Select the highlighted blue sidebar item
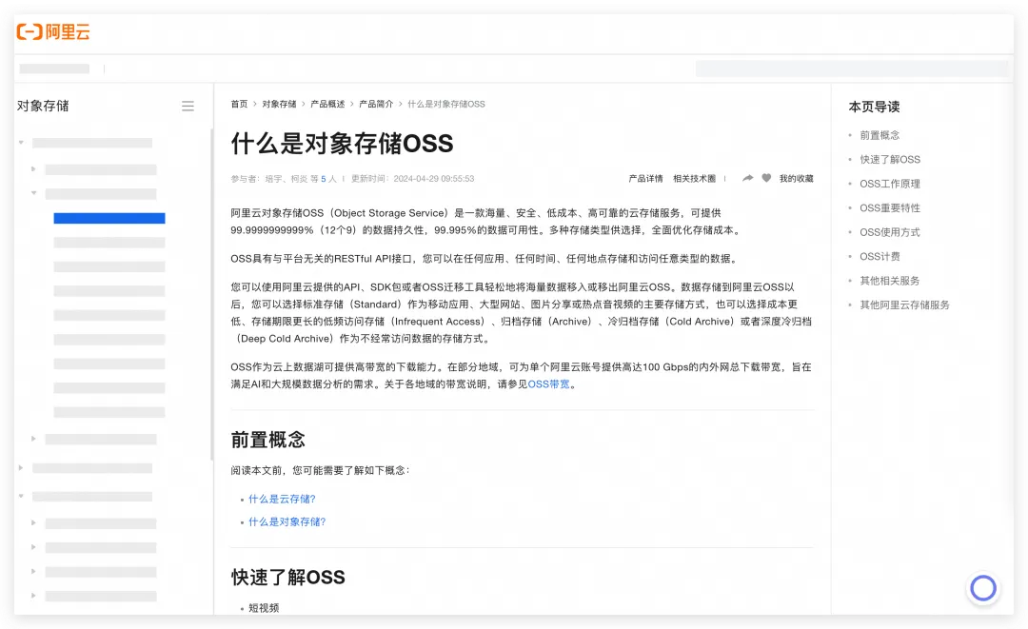Image resolution: width=1028 pixels, height=629 pixels. (109, 218)
